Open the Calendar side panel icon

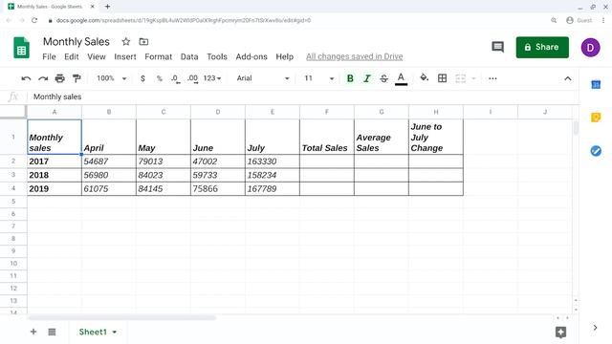coord(596,84)
